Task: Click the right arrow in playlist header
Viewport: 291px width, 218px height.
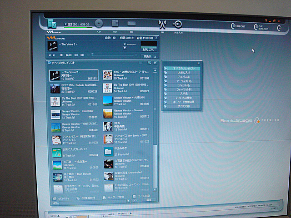Action: tap(156, 63)
